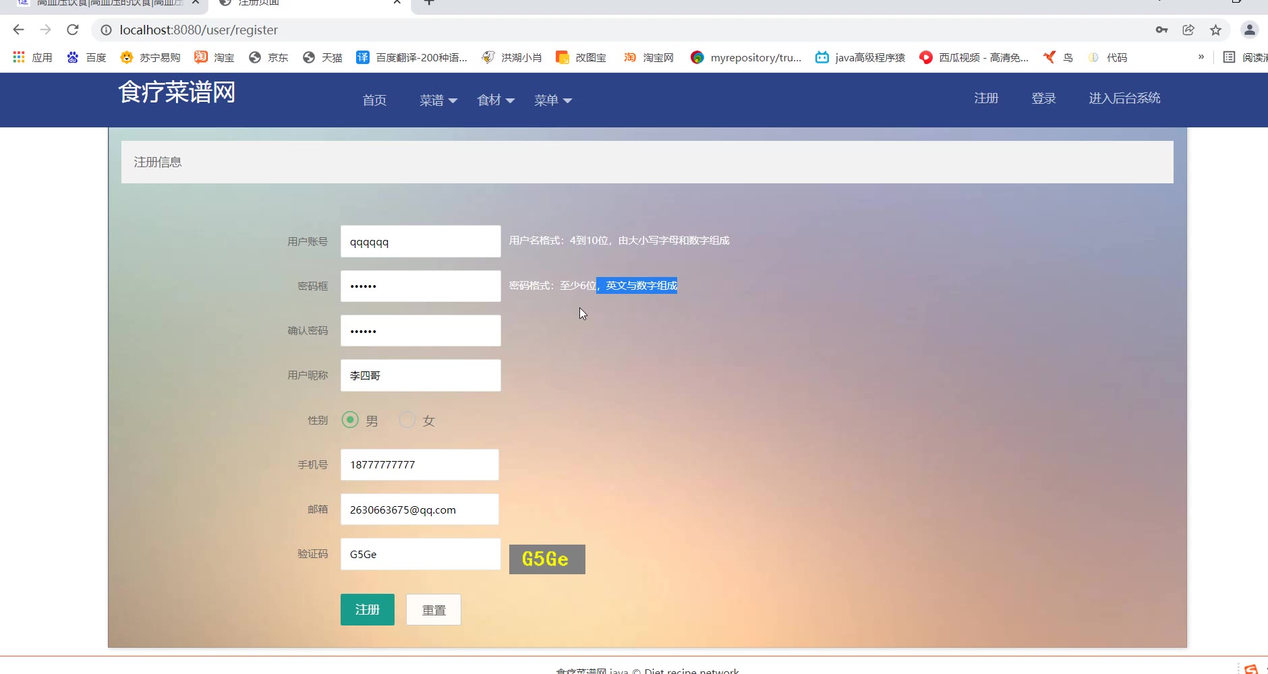Viewport: 1268px width, 674px height.
Task: Go back with the browser back arrow
Action: [18, 30]
